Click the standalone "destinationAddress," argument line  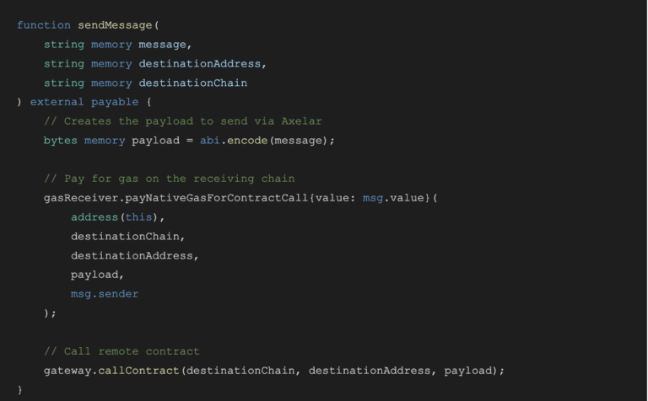click(x=135, y=256)
